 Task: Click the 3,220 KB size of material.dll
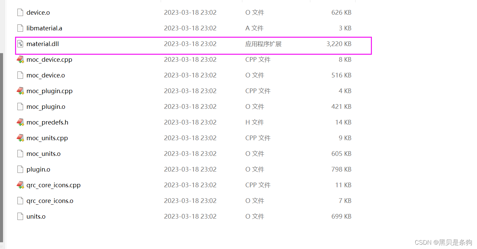338,44
